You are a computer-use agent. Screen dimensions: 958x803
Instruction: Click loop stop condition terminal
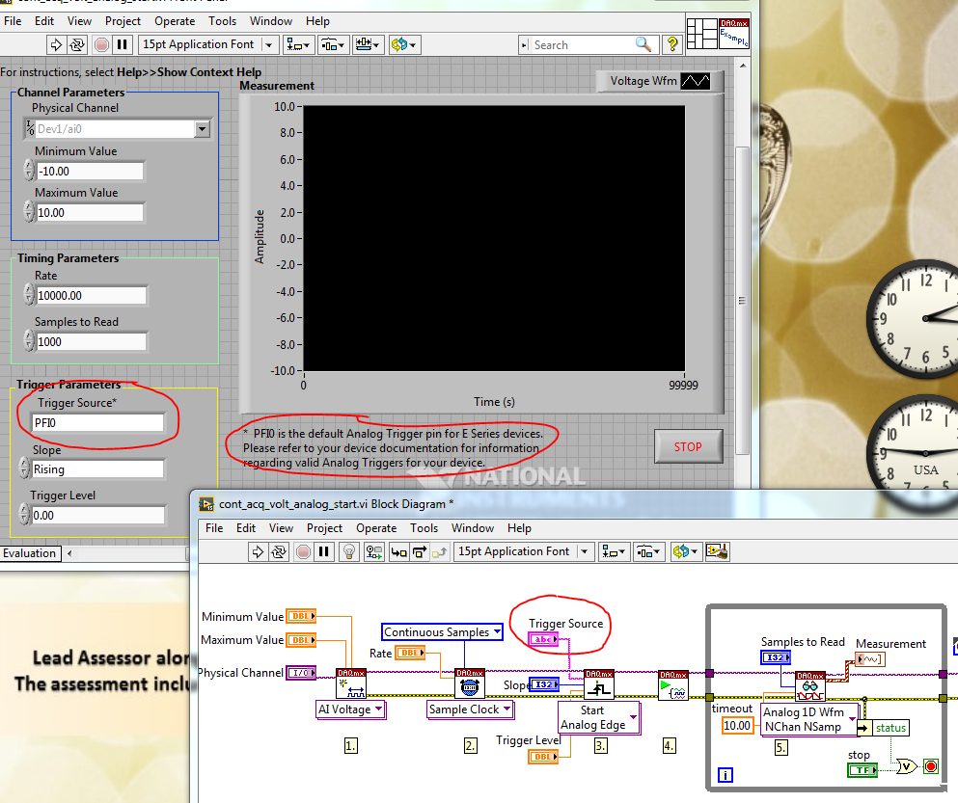(x=931, y=766)
